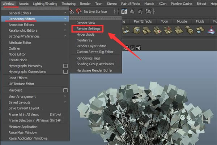This screenshot has width=217, height=145.
Task: Click the share-style icon in viewport toolbar
Action: 138,48
